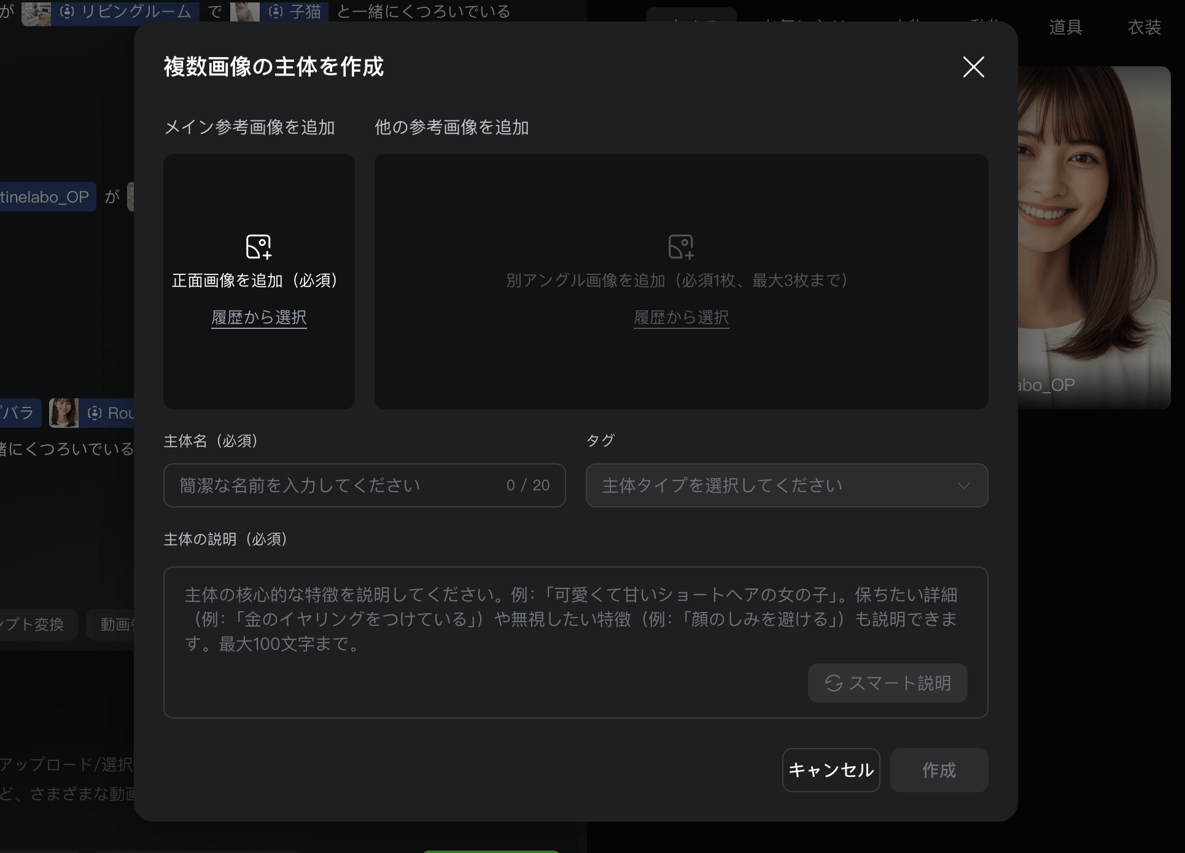This screenshot has height=853, width=1185.
Task: Click the avatar thumbnail in the Rou chip
Action: 63,413
